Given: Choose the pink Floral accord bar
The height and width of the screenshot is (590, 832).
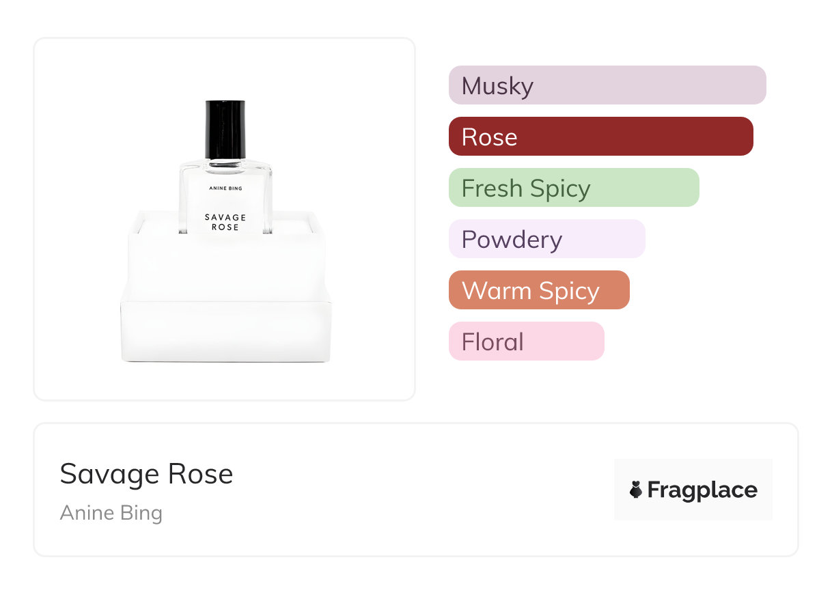Looking at the screenshot, I should tap(526, 341).
